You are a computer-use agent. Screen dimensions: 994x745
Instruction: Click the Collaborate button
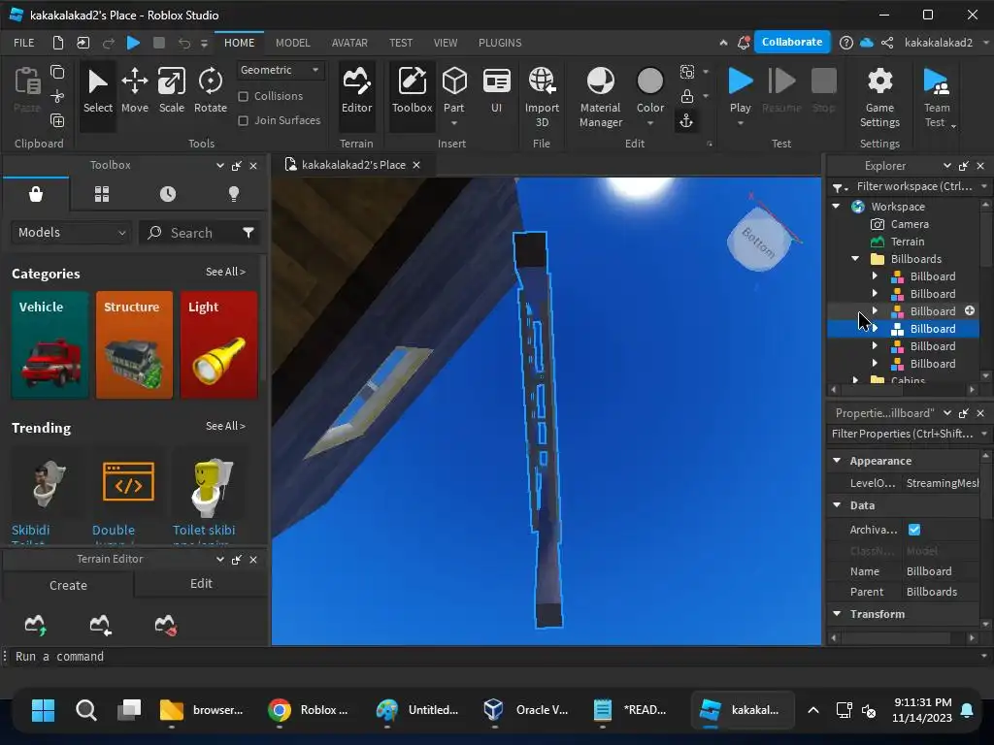pos(792,42)
